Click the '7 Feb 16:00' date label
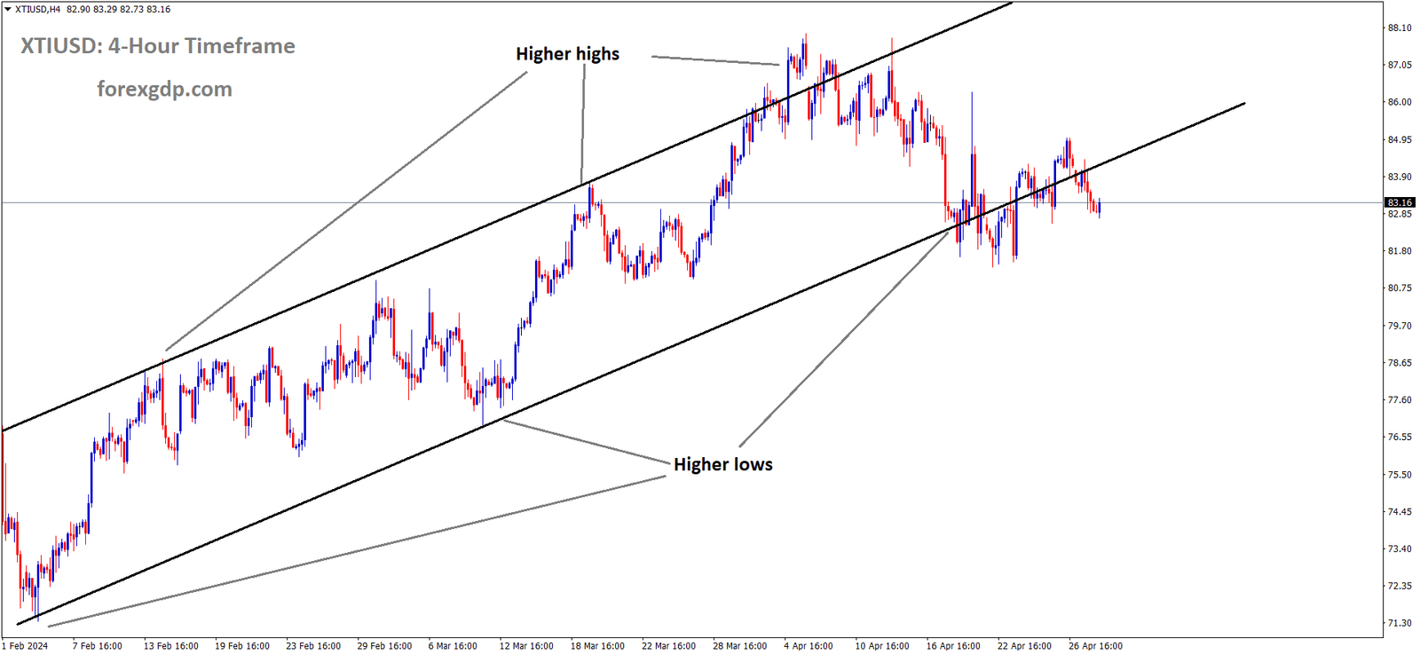 click(x=98, y=645)
